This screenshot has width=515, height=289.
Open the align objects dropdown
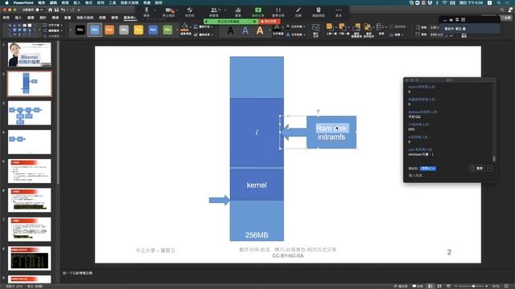tap(381, 27)
